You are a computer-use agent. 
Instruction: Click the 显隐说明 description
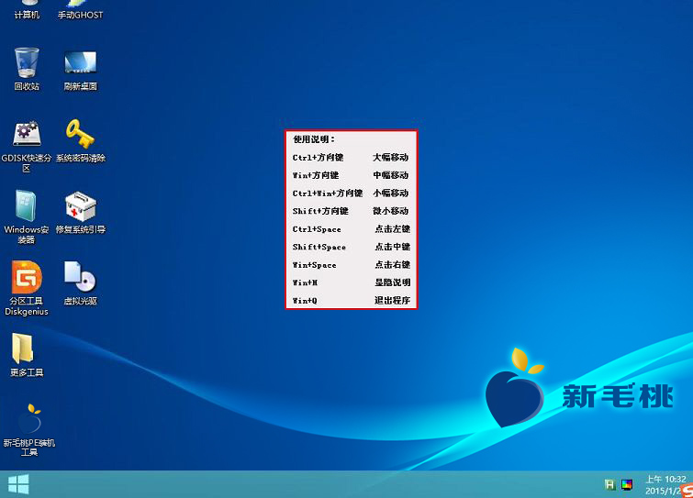(393, 282)
